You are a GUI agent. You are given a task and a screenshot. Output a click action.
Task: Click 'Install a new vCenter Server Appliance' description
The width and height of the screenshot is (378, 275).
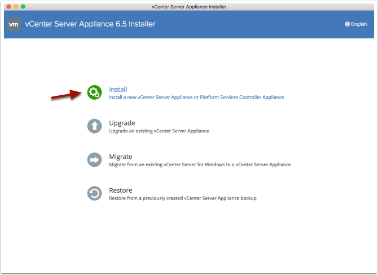coord(196,97)
